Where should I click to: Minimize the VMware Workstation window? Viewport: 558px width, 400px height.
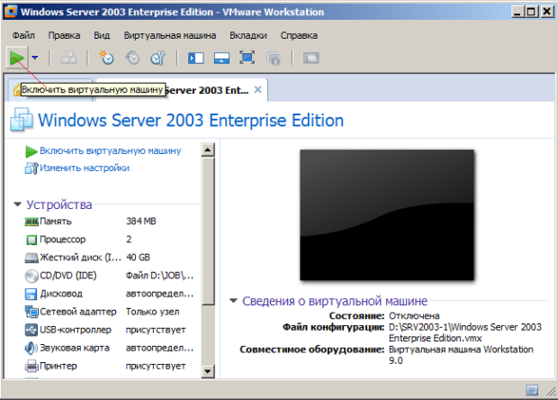point(517,12)
